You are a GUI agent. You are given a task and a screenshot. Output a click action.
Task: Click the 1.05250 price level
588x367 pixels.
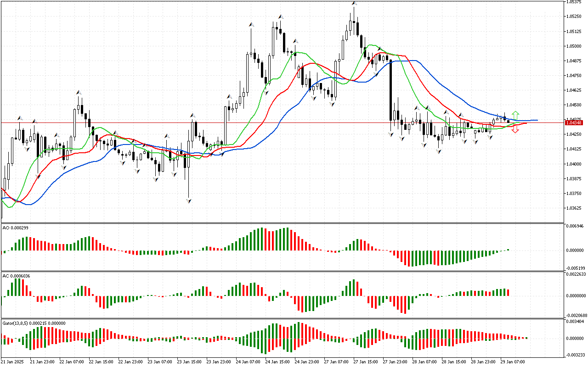tap(574, 17)
